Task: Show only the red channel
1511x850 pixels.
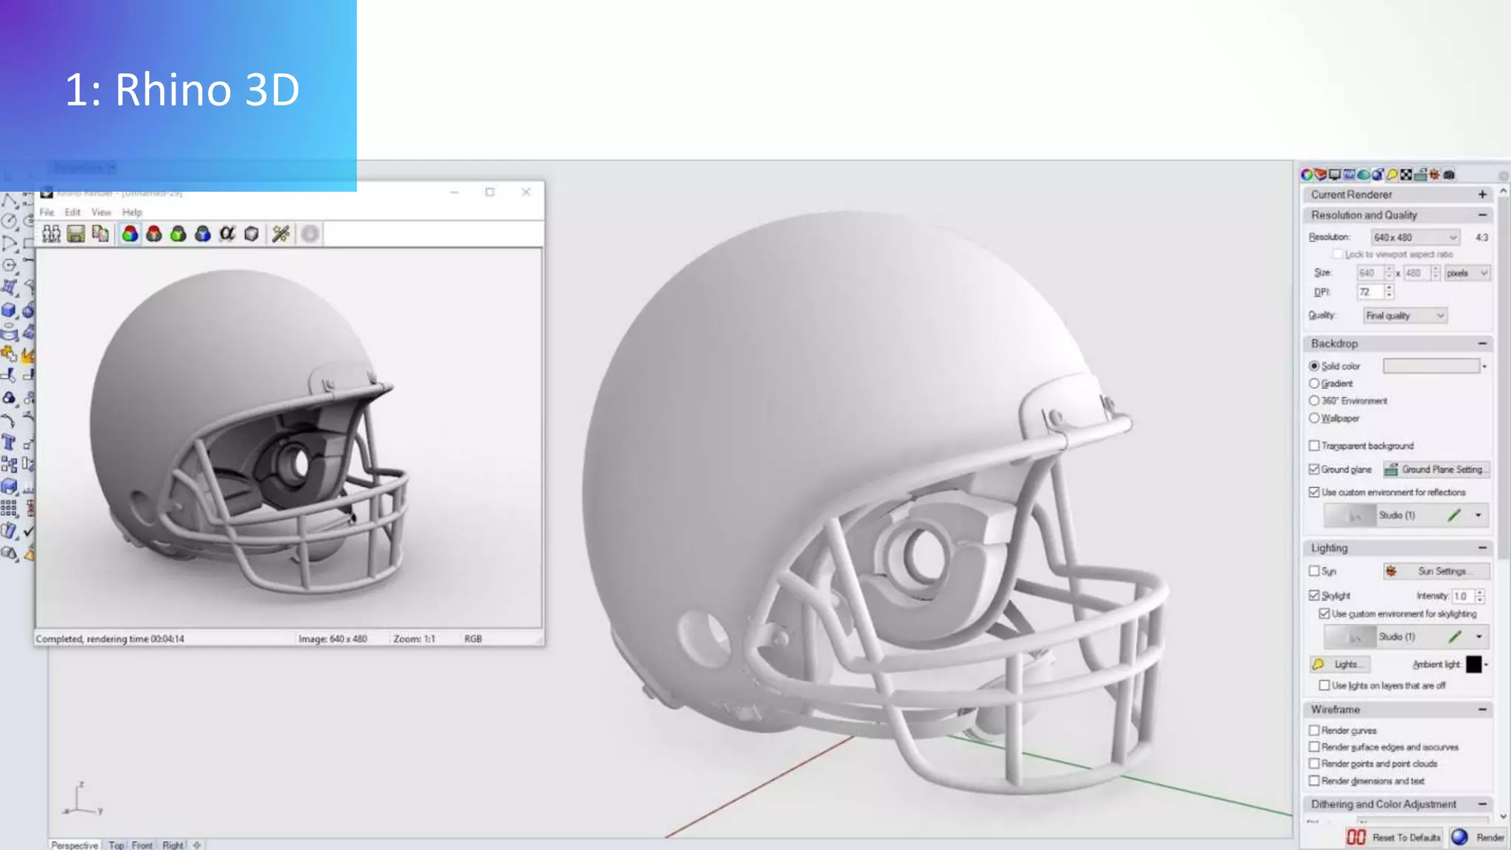Action: click(x=153, y=234)
